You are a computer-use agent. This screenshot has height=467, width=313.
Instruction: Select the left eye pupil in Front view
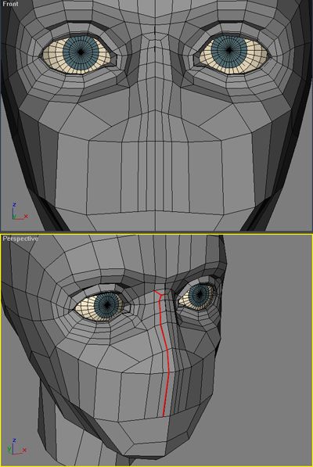click(81, 52)
